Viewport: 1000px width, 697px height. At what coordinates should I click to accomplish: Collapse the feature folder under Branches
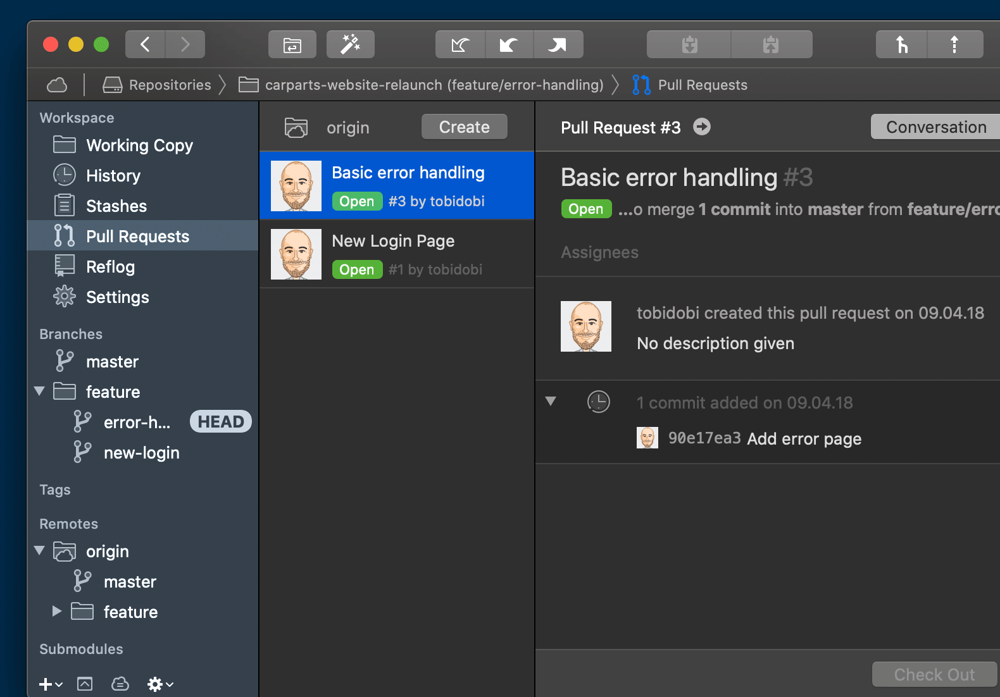click(39, 392)
